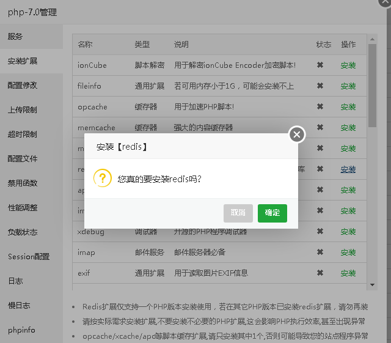Install the ionCube extension
Screen dimensions: 391x343
348,65
